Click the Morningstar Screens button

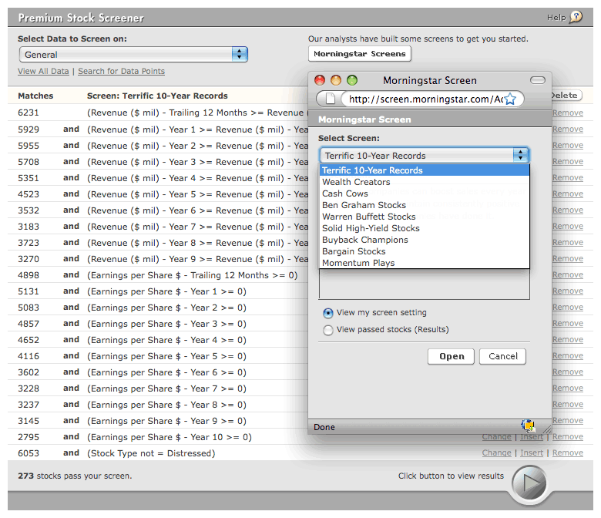coord(360,53)
